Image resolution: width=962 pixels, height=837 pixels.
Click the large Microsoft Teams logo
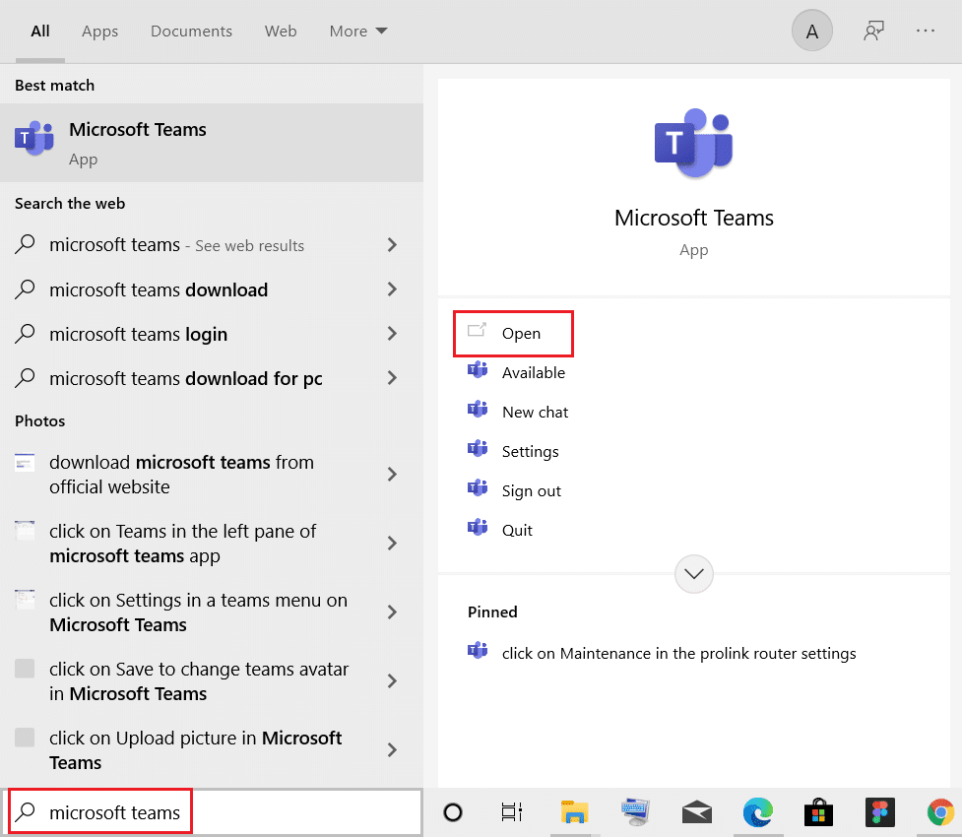[x=693, y=142]
